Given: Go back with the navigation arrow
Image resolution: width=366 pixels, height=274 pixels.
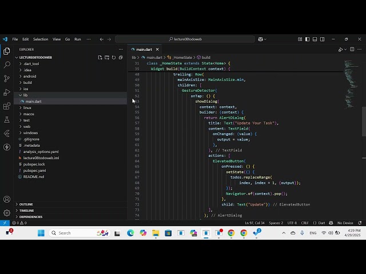Looking at the screenshot, I should point(102,39).
